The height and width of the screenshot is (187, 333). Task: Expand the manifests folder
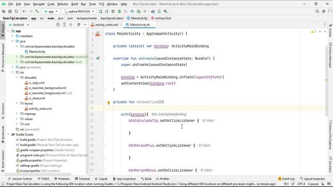(12, 36)
